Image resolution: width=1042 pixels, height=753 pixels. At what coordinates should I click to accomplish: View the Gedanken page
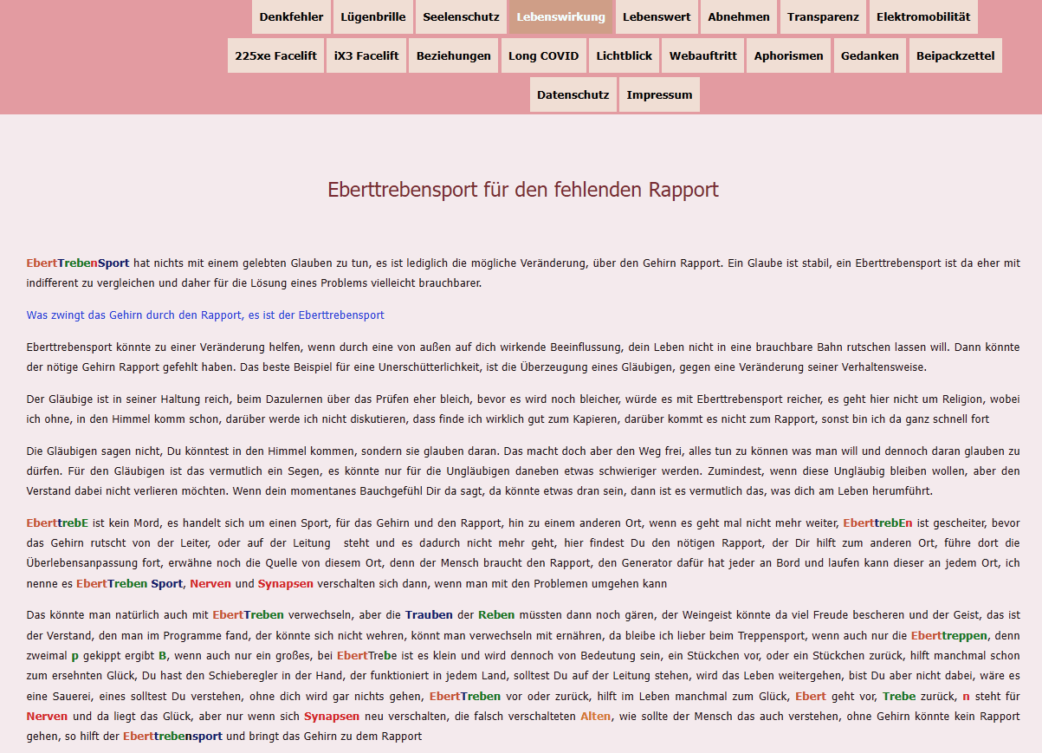870,55
